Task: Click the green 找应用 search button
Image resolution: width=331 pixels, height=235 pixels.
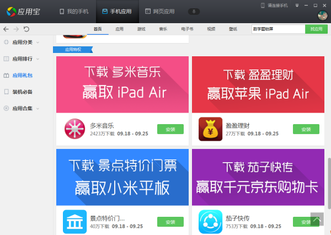Action: (316, 29)
